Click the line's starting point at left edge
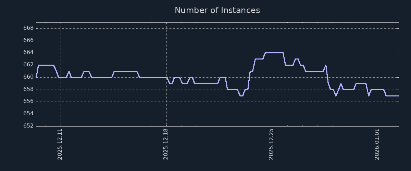This screenshot has width=411, height=171. pyautogui.click(x=36, y=77)
